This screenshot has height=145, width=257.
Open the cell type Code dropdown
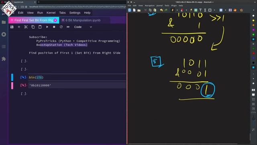pos(83,27)
